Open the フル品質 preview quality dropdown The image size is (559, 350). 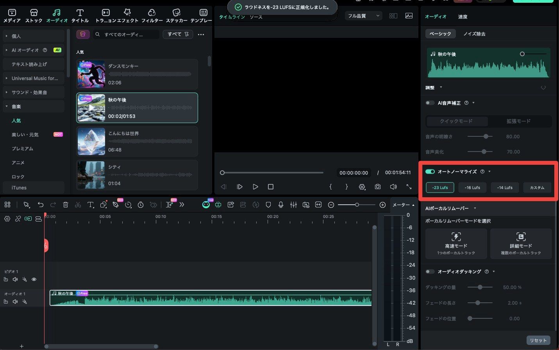coord(363,16)
